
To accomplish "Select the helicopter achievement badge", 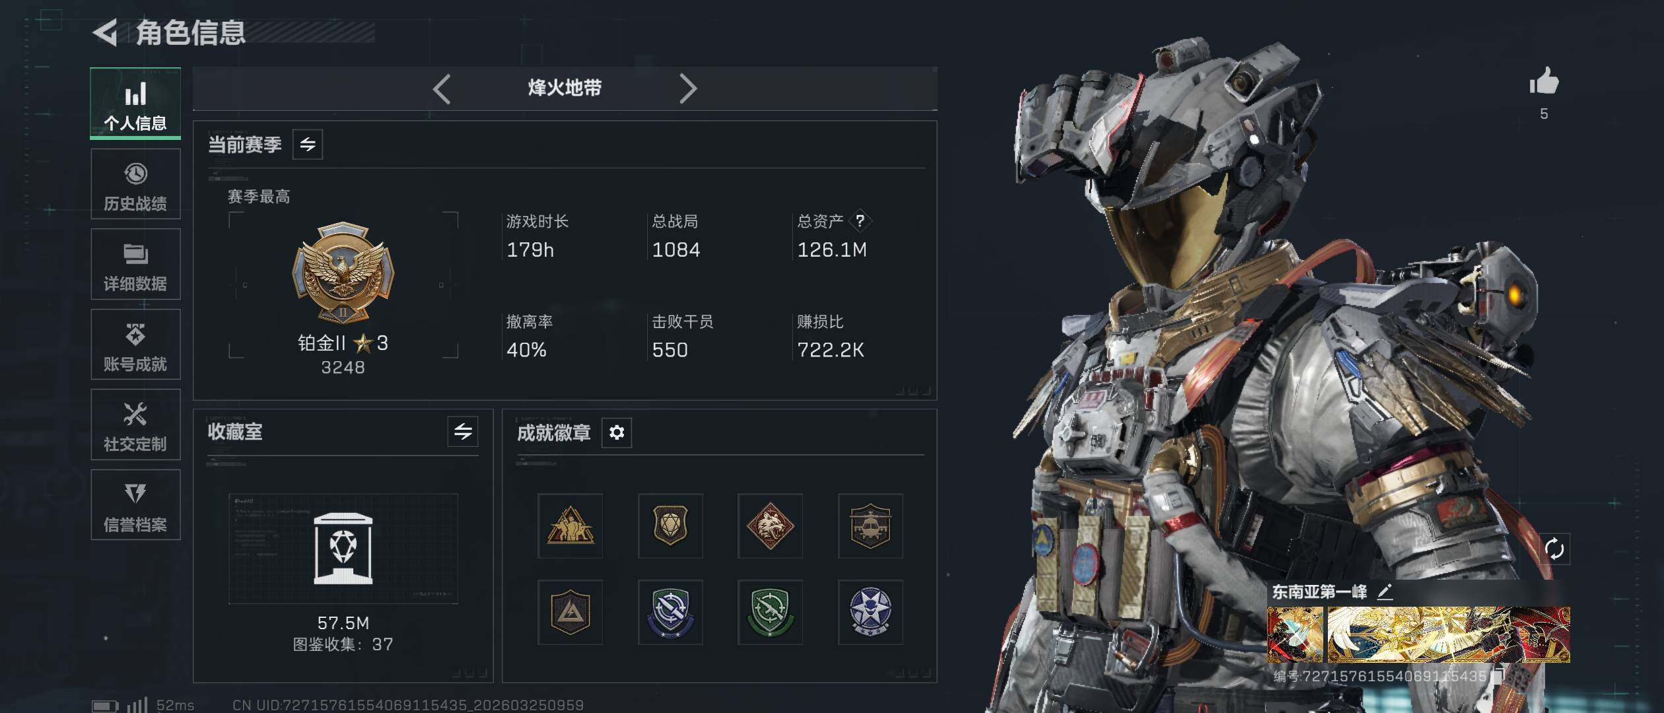I will coord(870,526).
